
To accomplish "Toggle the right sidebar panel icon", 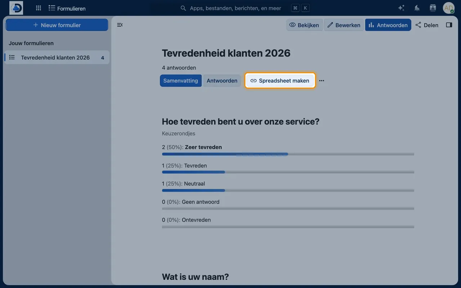I will [x=449, y=25].
